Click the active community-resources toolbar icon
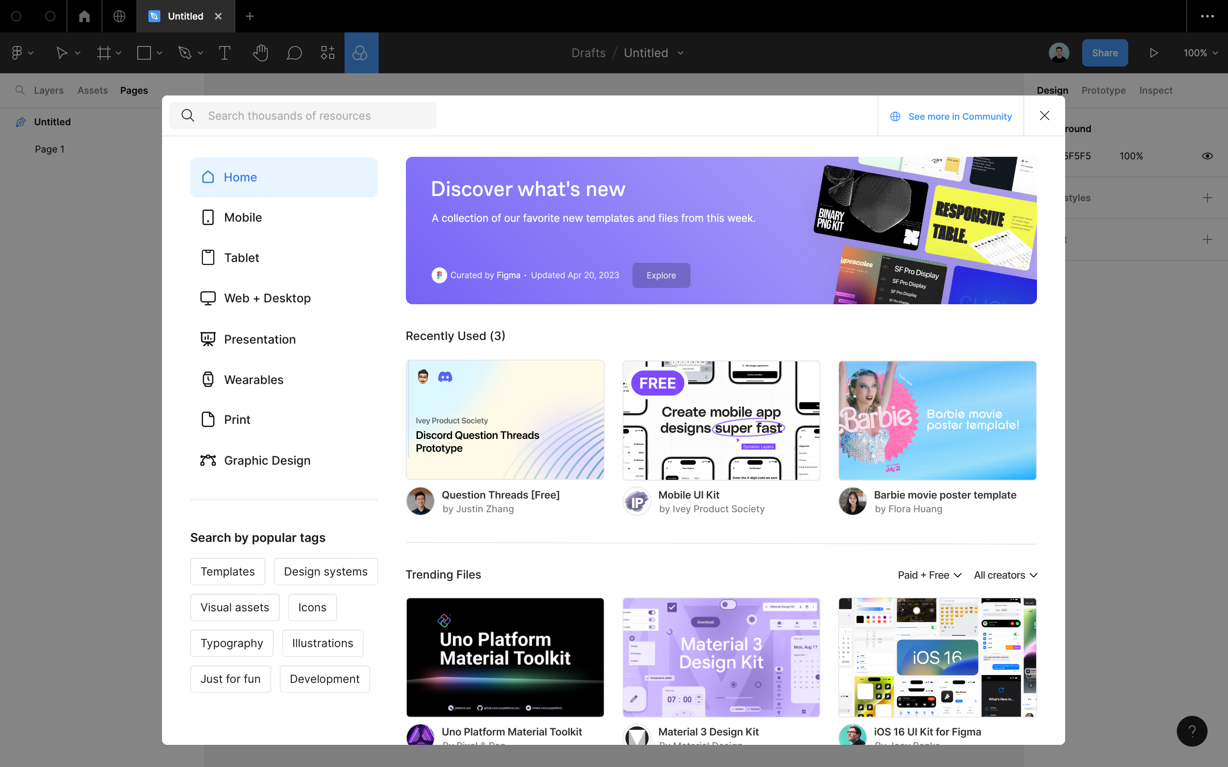1228x767 pixels. pos(361,53)
